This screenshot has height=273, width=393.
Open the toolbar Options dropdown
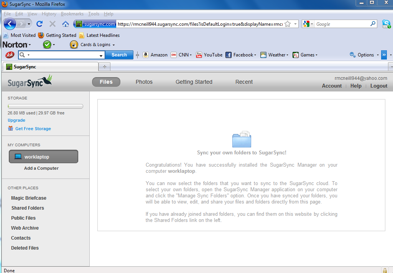click(364, 55)
